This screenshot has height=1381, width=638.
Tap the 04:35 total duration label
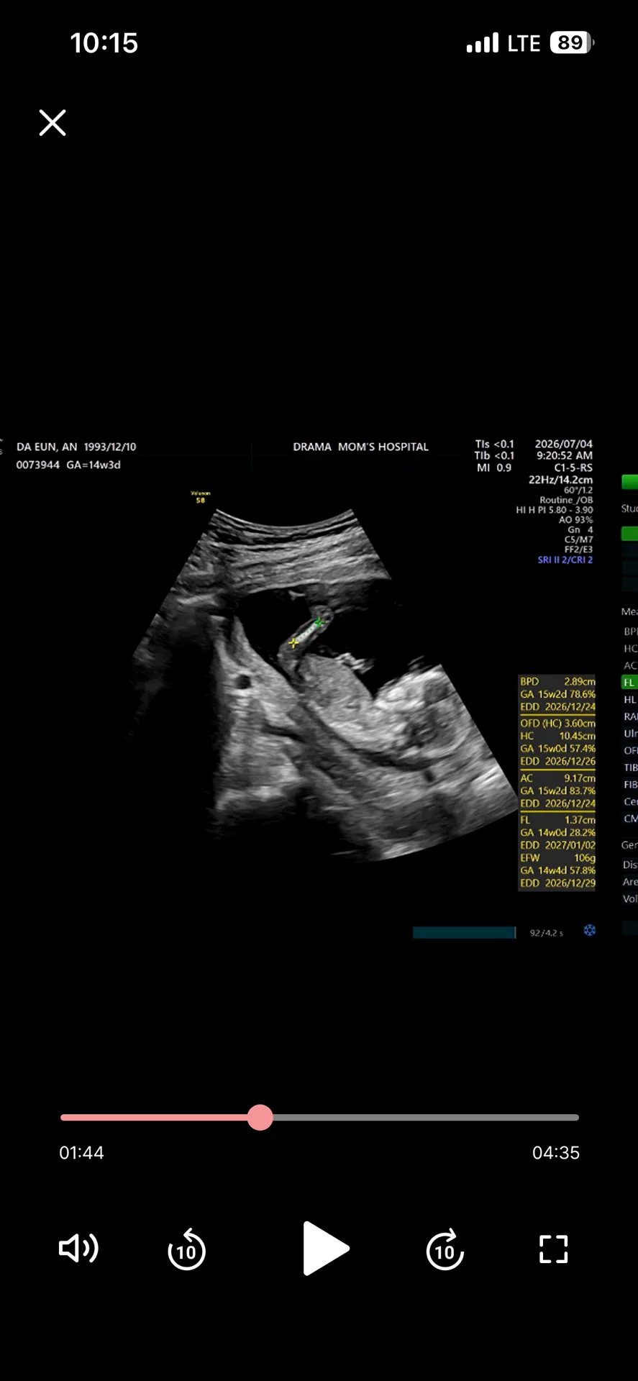pos(556,1152)
